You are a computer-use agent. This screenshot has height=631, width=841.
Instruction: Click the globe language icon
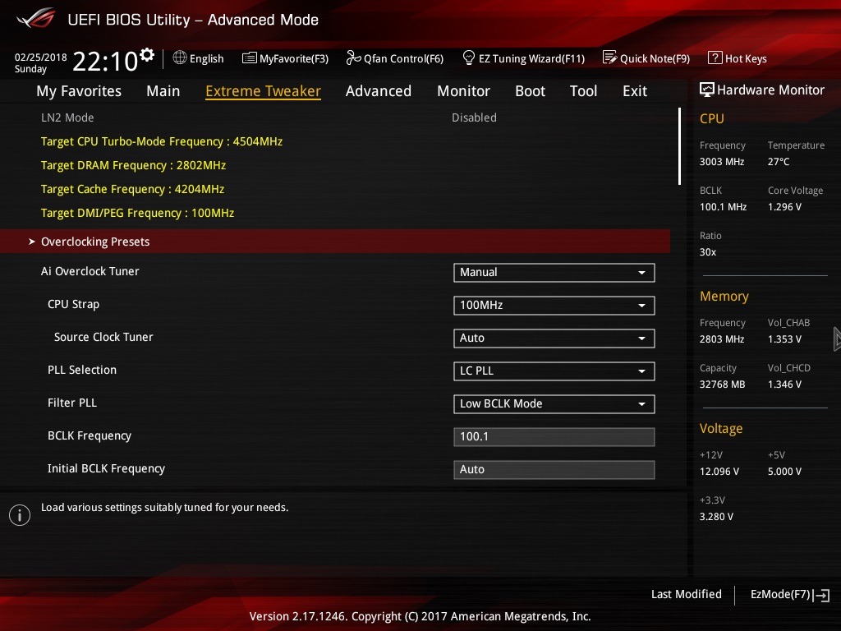point(180,58)
